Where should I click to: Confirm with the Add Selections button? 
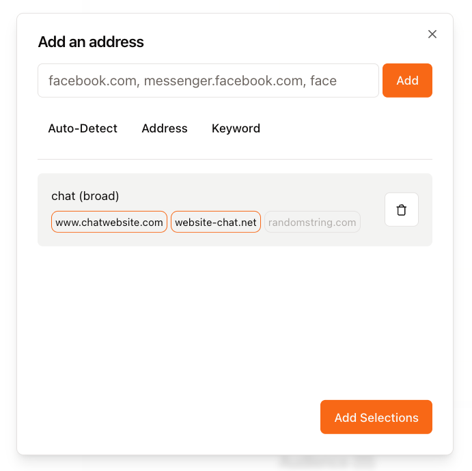click(376, 417)
